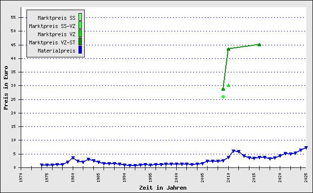Click the Marktpreis VZ-ST dark green swatch
The height and width of the screenshot is (193, 313).
[80, 41]
